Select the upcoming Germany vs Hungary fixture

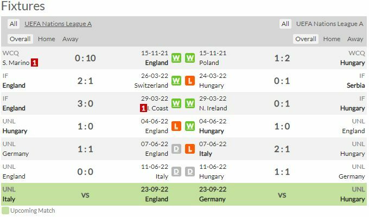(282, 194)
